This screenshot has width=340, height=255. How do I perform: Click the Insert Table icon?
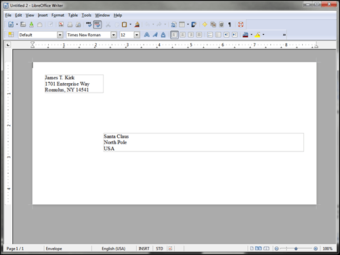(x=182, y=24)
